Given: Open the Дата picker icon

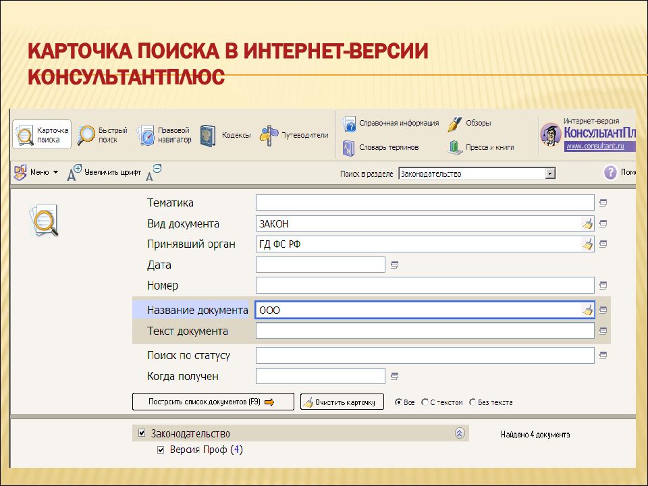Looking at the screenshot, I should 394,265.
